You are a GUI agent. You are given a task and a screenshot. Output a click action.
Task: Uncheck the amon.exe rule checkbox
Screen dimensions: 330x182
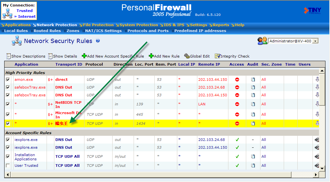click(8, 80)
